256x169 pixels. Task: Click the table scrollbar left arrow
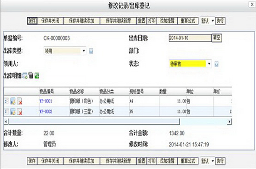(x=6, y=122)
